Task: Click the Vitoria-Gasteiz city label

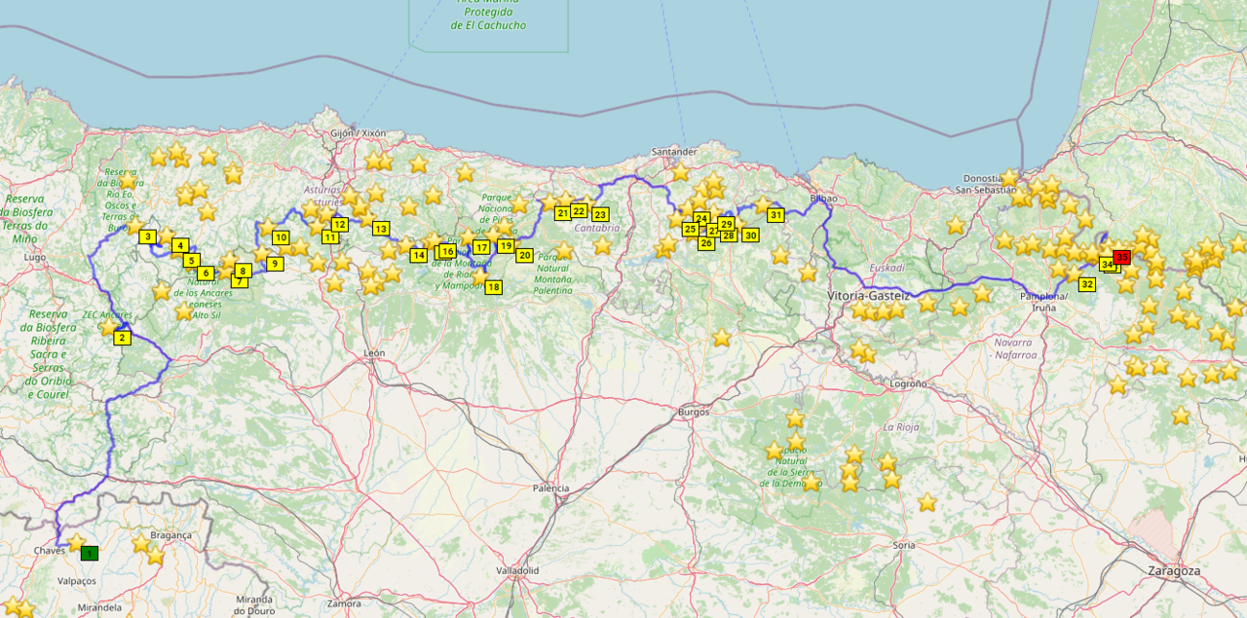Action: click(869, 295)
